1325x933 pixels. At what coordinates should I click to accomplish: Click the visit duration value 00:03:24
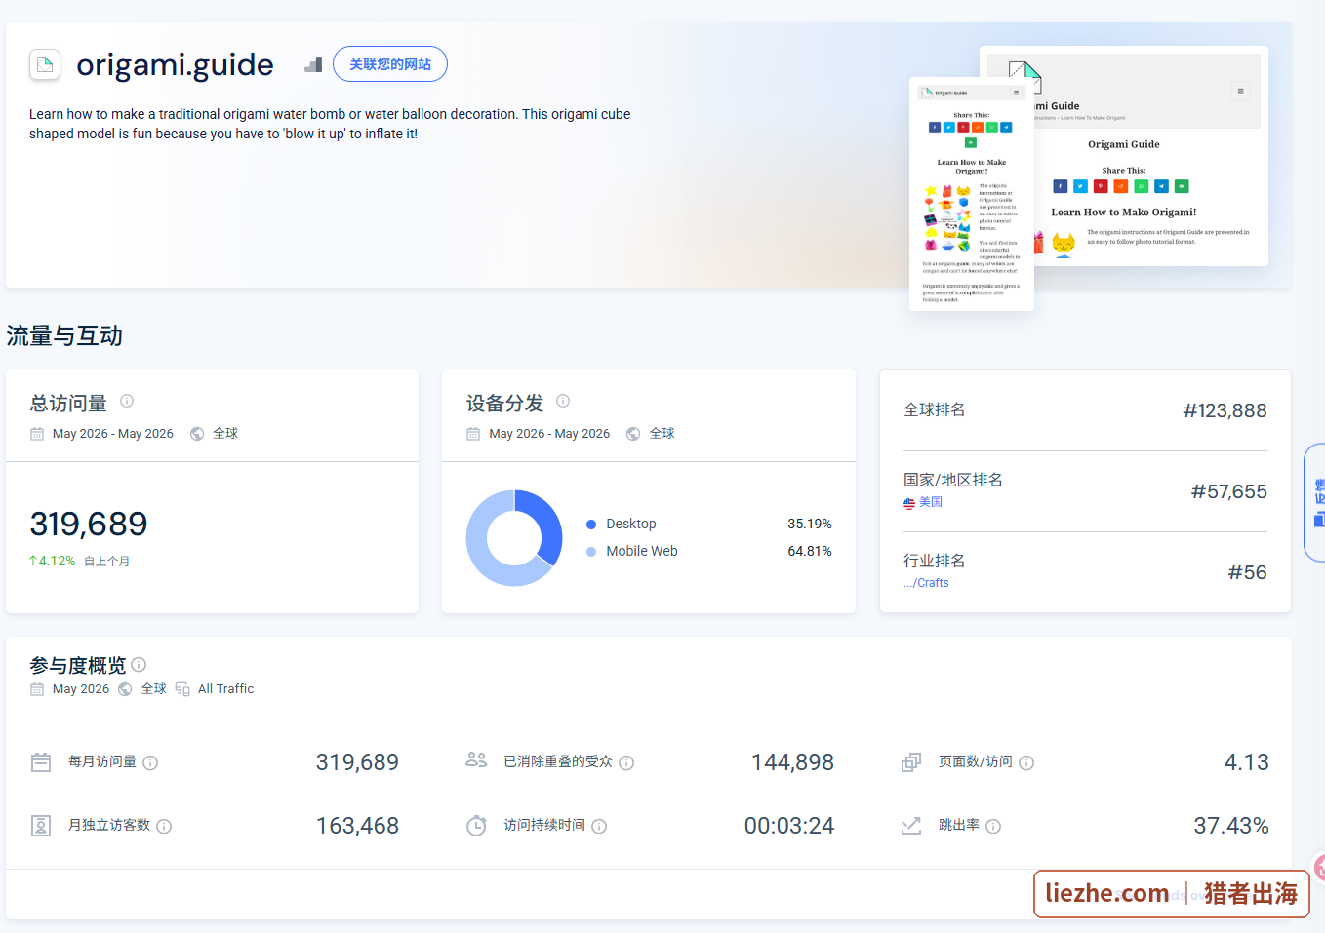pos(789,826)
